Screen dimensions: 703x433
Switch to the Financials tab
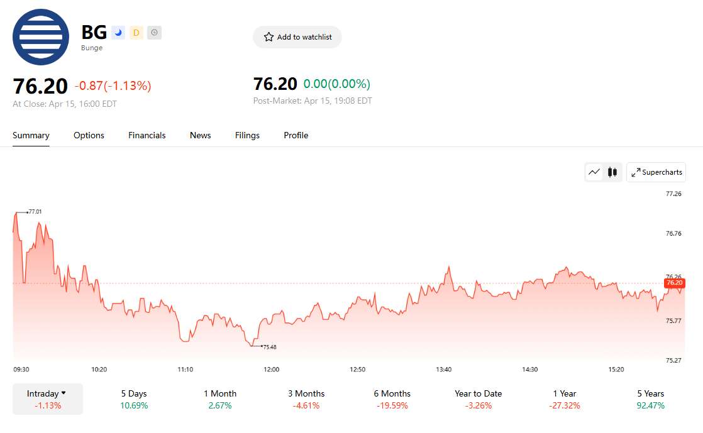coord(147,135)
